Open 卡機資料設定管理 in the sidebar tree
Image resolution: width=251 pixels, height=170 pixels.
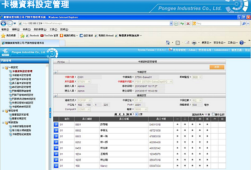click(x=22, y=71)
